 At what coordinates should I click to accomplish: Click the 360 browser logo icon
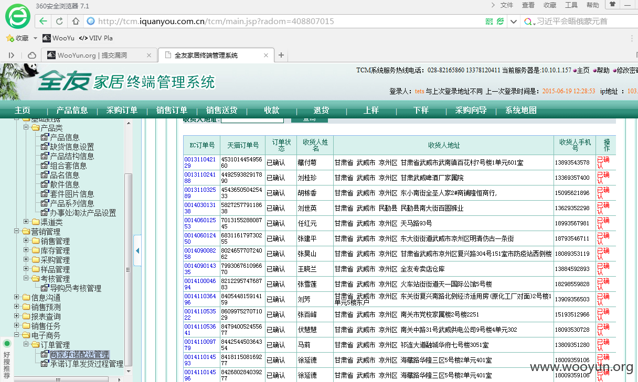click(17, 16)
